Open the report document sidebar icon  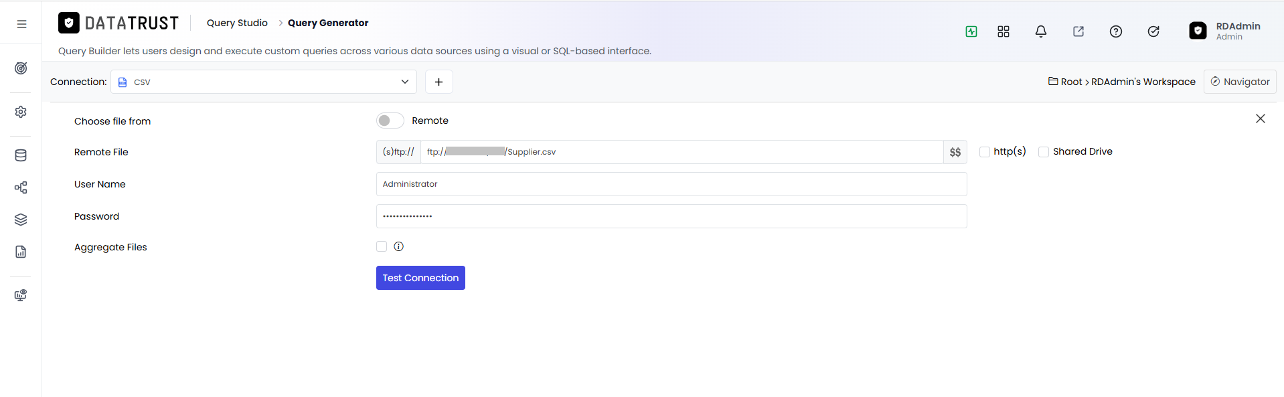tap(21, 252)
